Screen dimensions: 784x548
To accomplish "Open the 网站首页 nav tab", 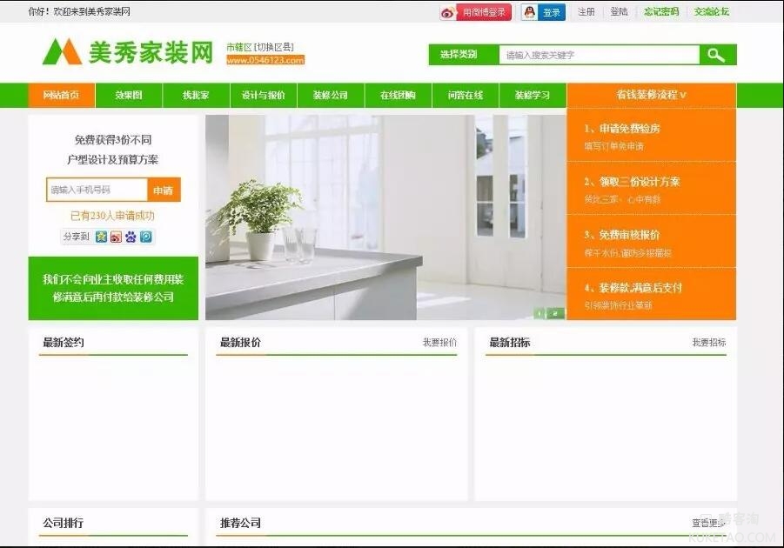I will click(62, 95).
